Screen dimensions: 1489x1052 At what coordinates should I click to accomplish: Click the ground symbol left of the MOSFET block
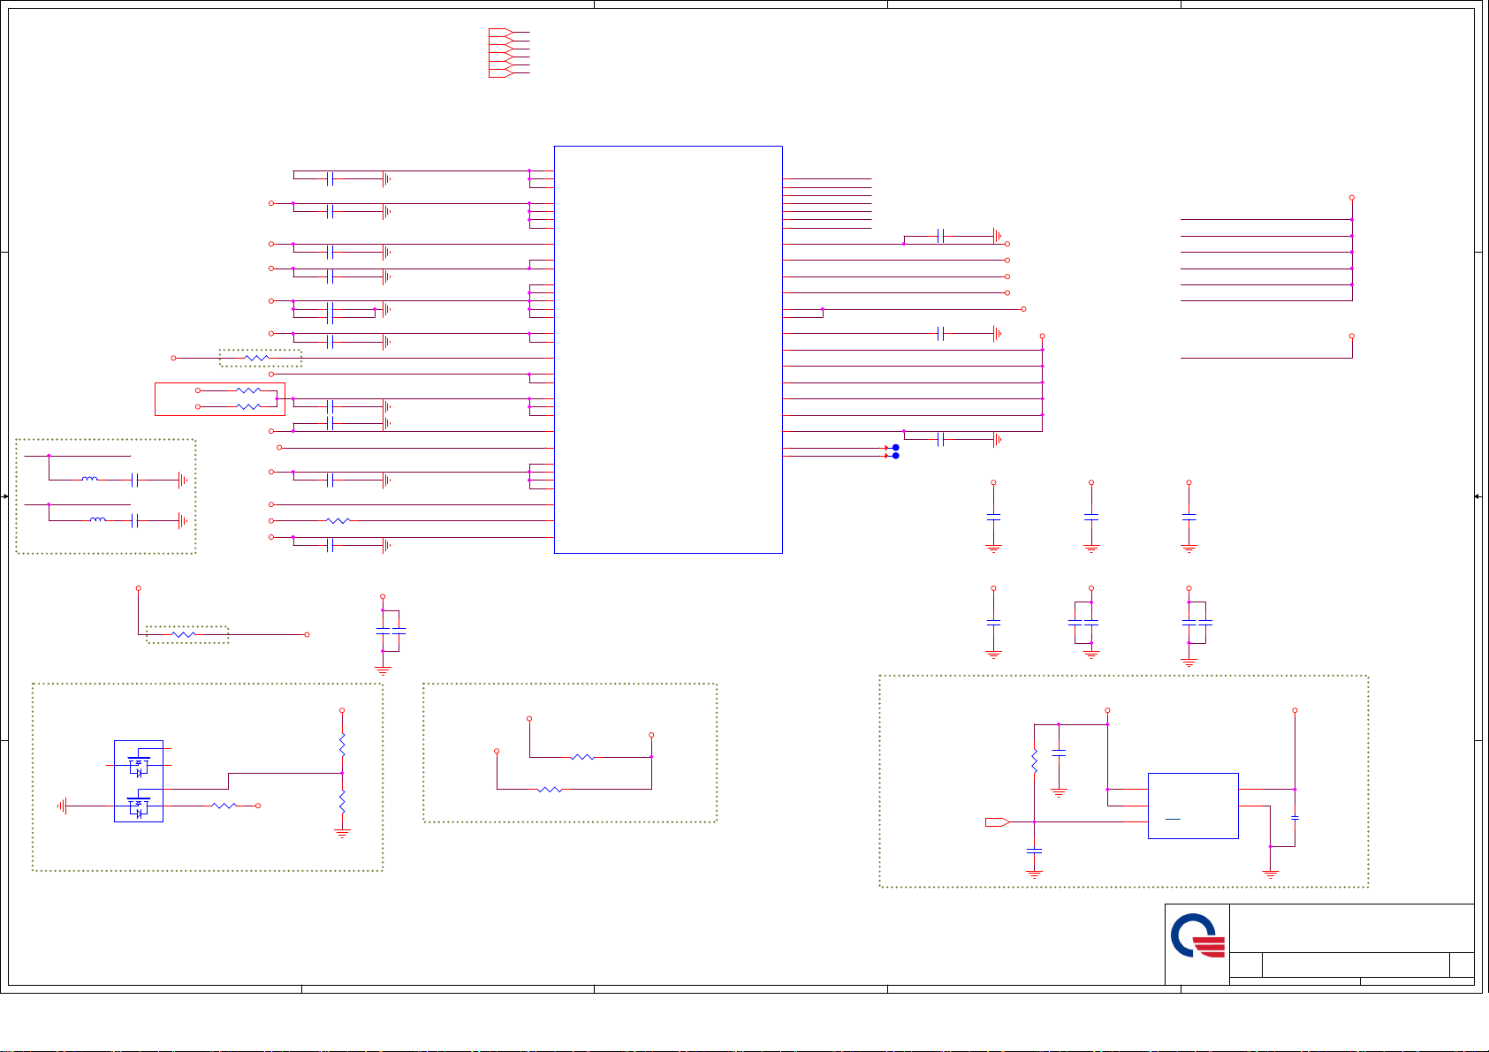tap(63, 806)
